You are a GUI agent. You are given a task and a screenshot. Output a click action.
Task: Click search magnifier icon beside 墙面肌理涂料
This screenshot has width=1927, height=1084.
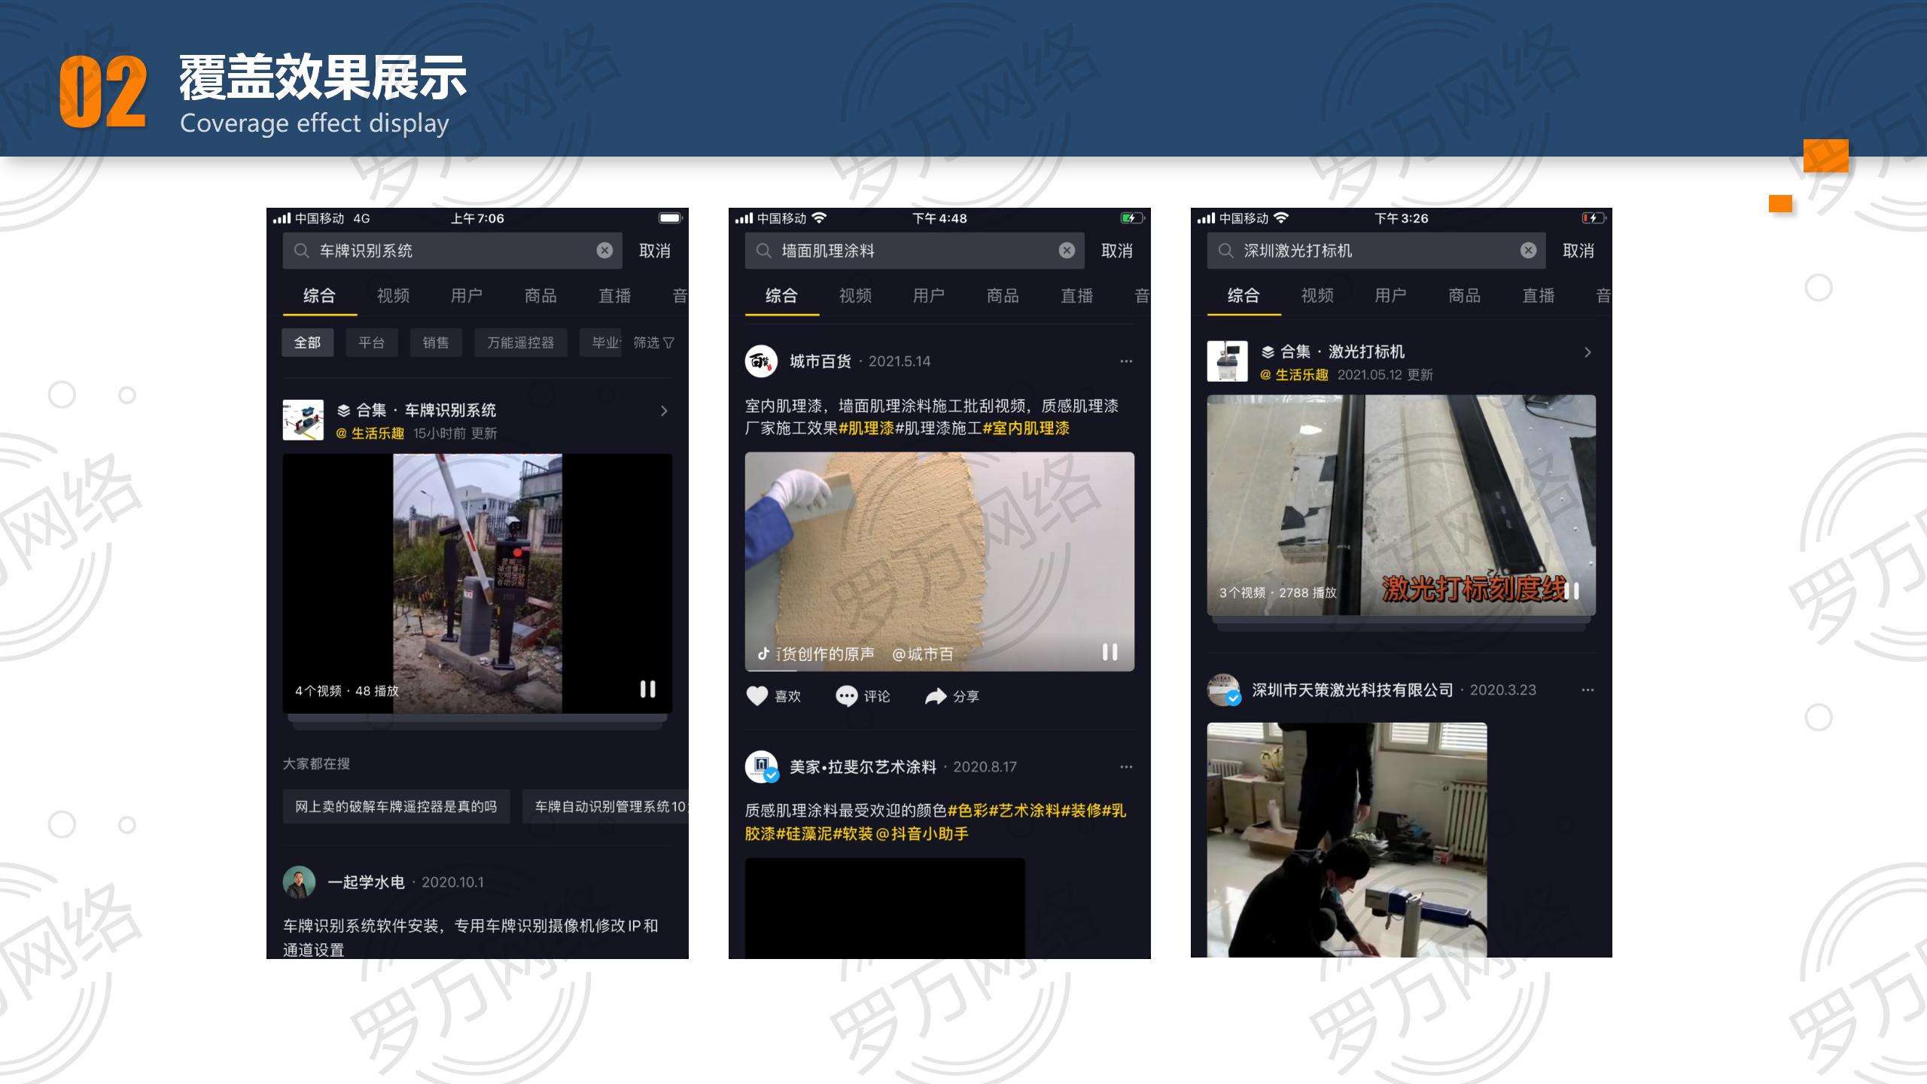[x=763, y=251]
